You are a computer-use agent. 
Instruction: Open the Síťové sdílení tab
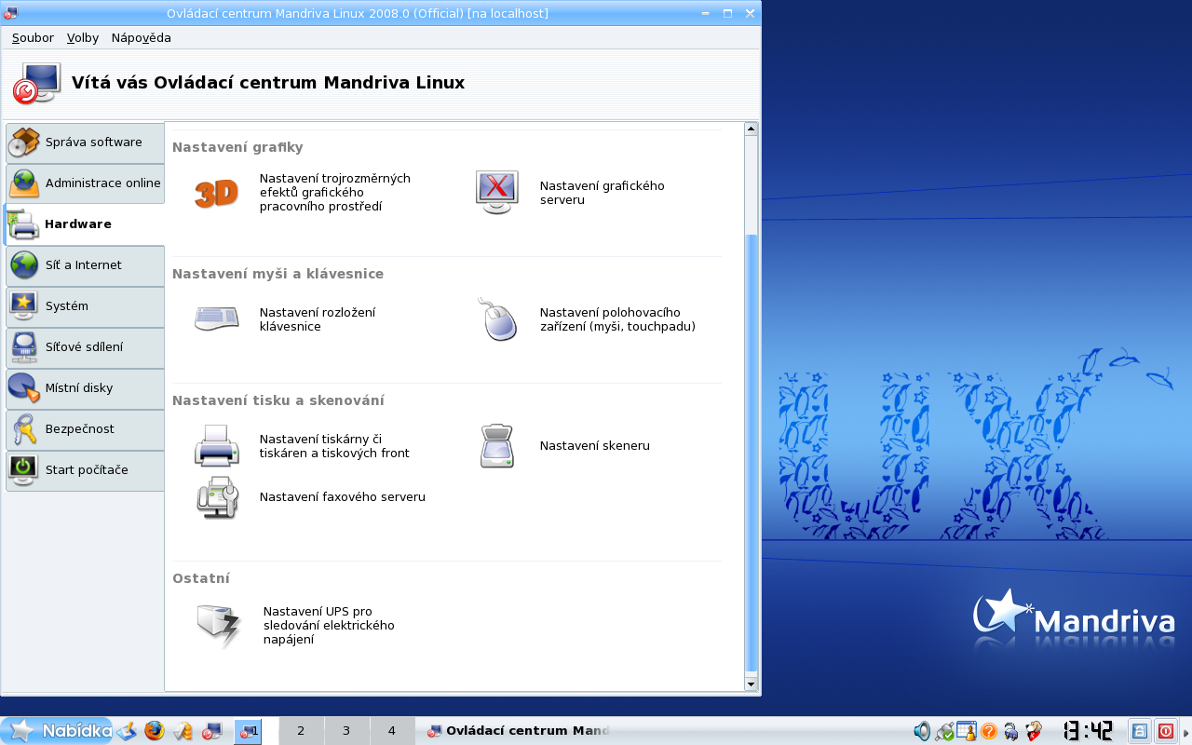pos(85,347)
